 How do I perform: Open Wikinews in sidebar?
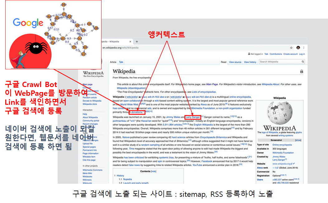point(87,180)
